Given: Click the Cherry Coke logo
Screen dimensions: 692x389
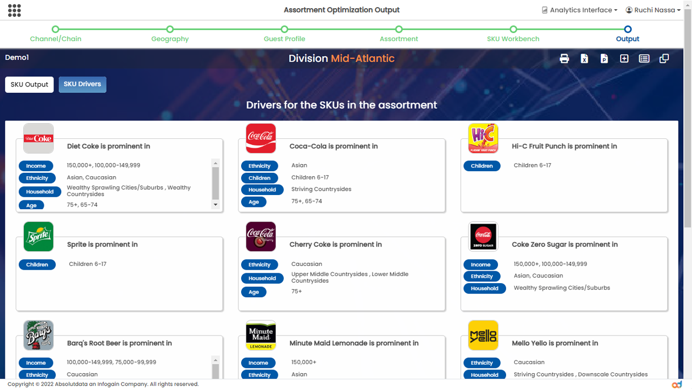Looking at the screenshot, I should (x=261, y=237).
